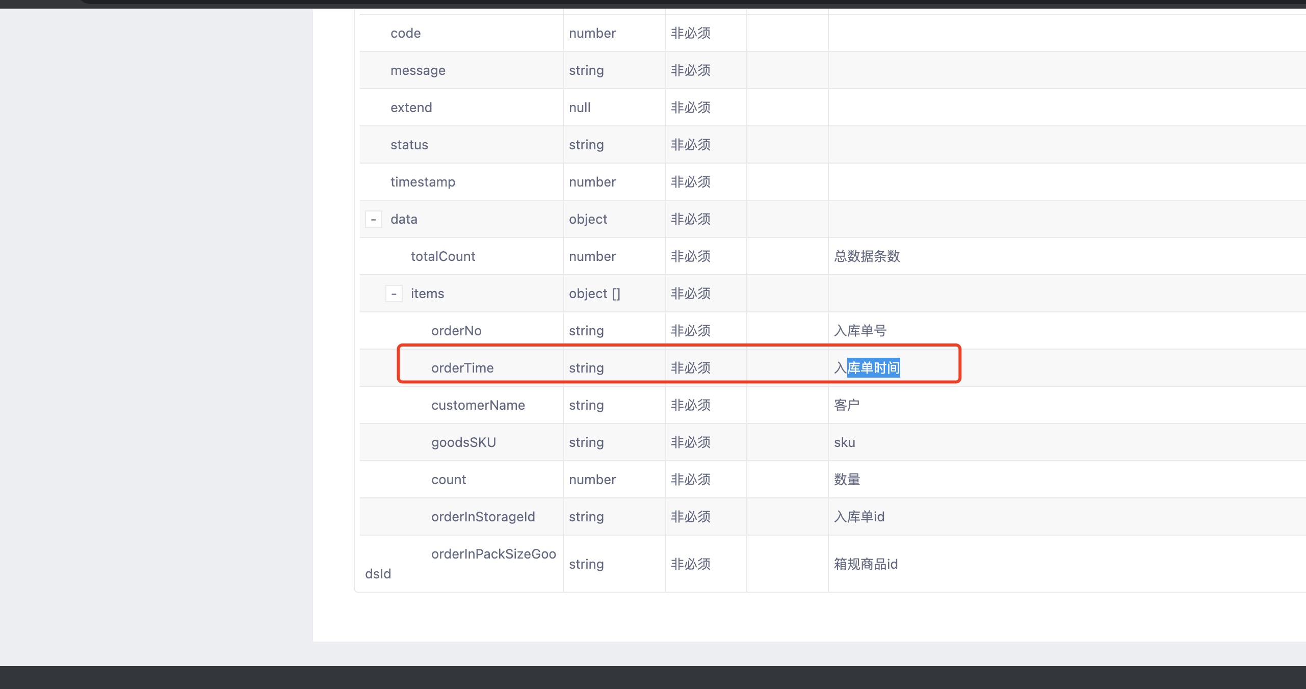Click the 入库单号 remark text
Image resolution: width=1306 pixels, height=689 pixels.
860,331
